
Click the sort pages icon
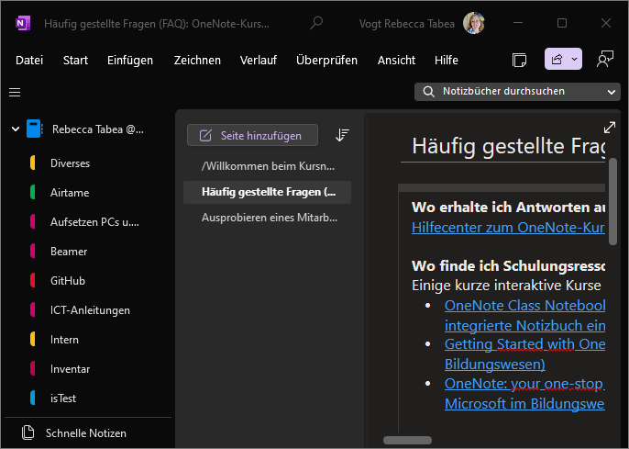342,135
